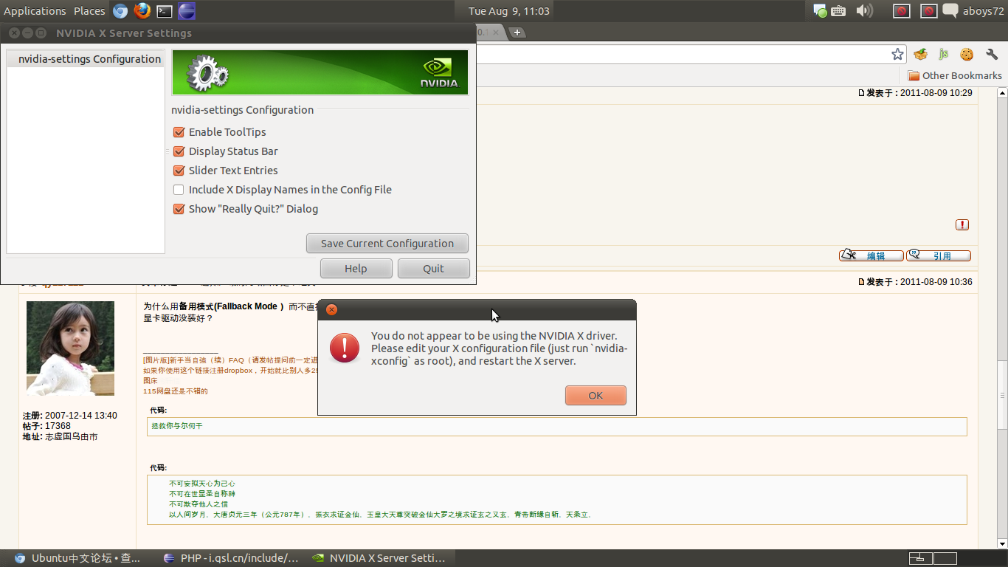
Task: Open the Places menu
Action: 89,11
